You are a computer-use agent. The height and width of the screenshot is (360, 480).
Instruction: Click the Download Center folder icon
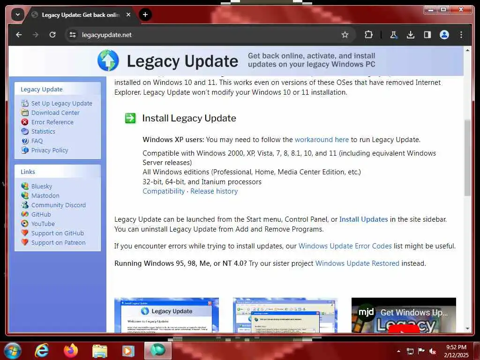coord(25,112)
